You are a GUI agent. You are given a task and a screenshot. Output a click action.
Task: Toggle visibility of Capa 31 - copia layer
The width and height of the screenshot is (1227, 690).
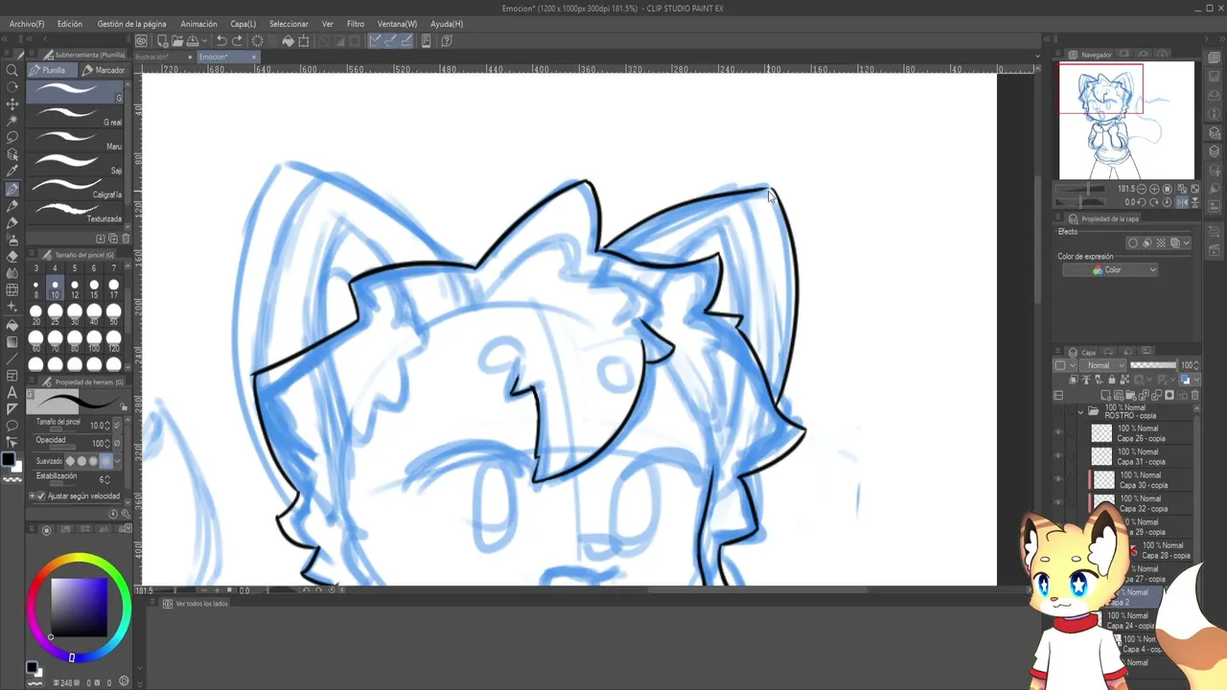tap(1058, 457)
